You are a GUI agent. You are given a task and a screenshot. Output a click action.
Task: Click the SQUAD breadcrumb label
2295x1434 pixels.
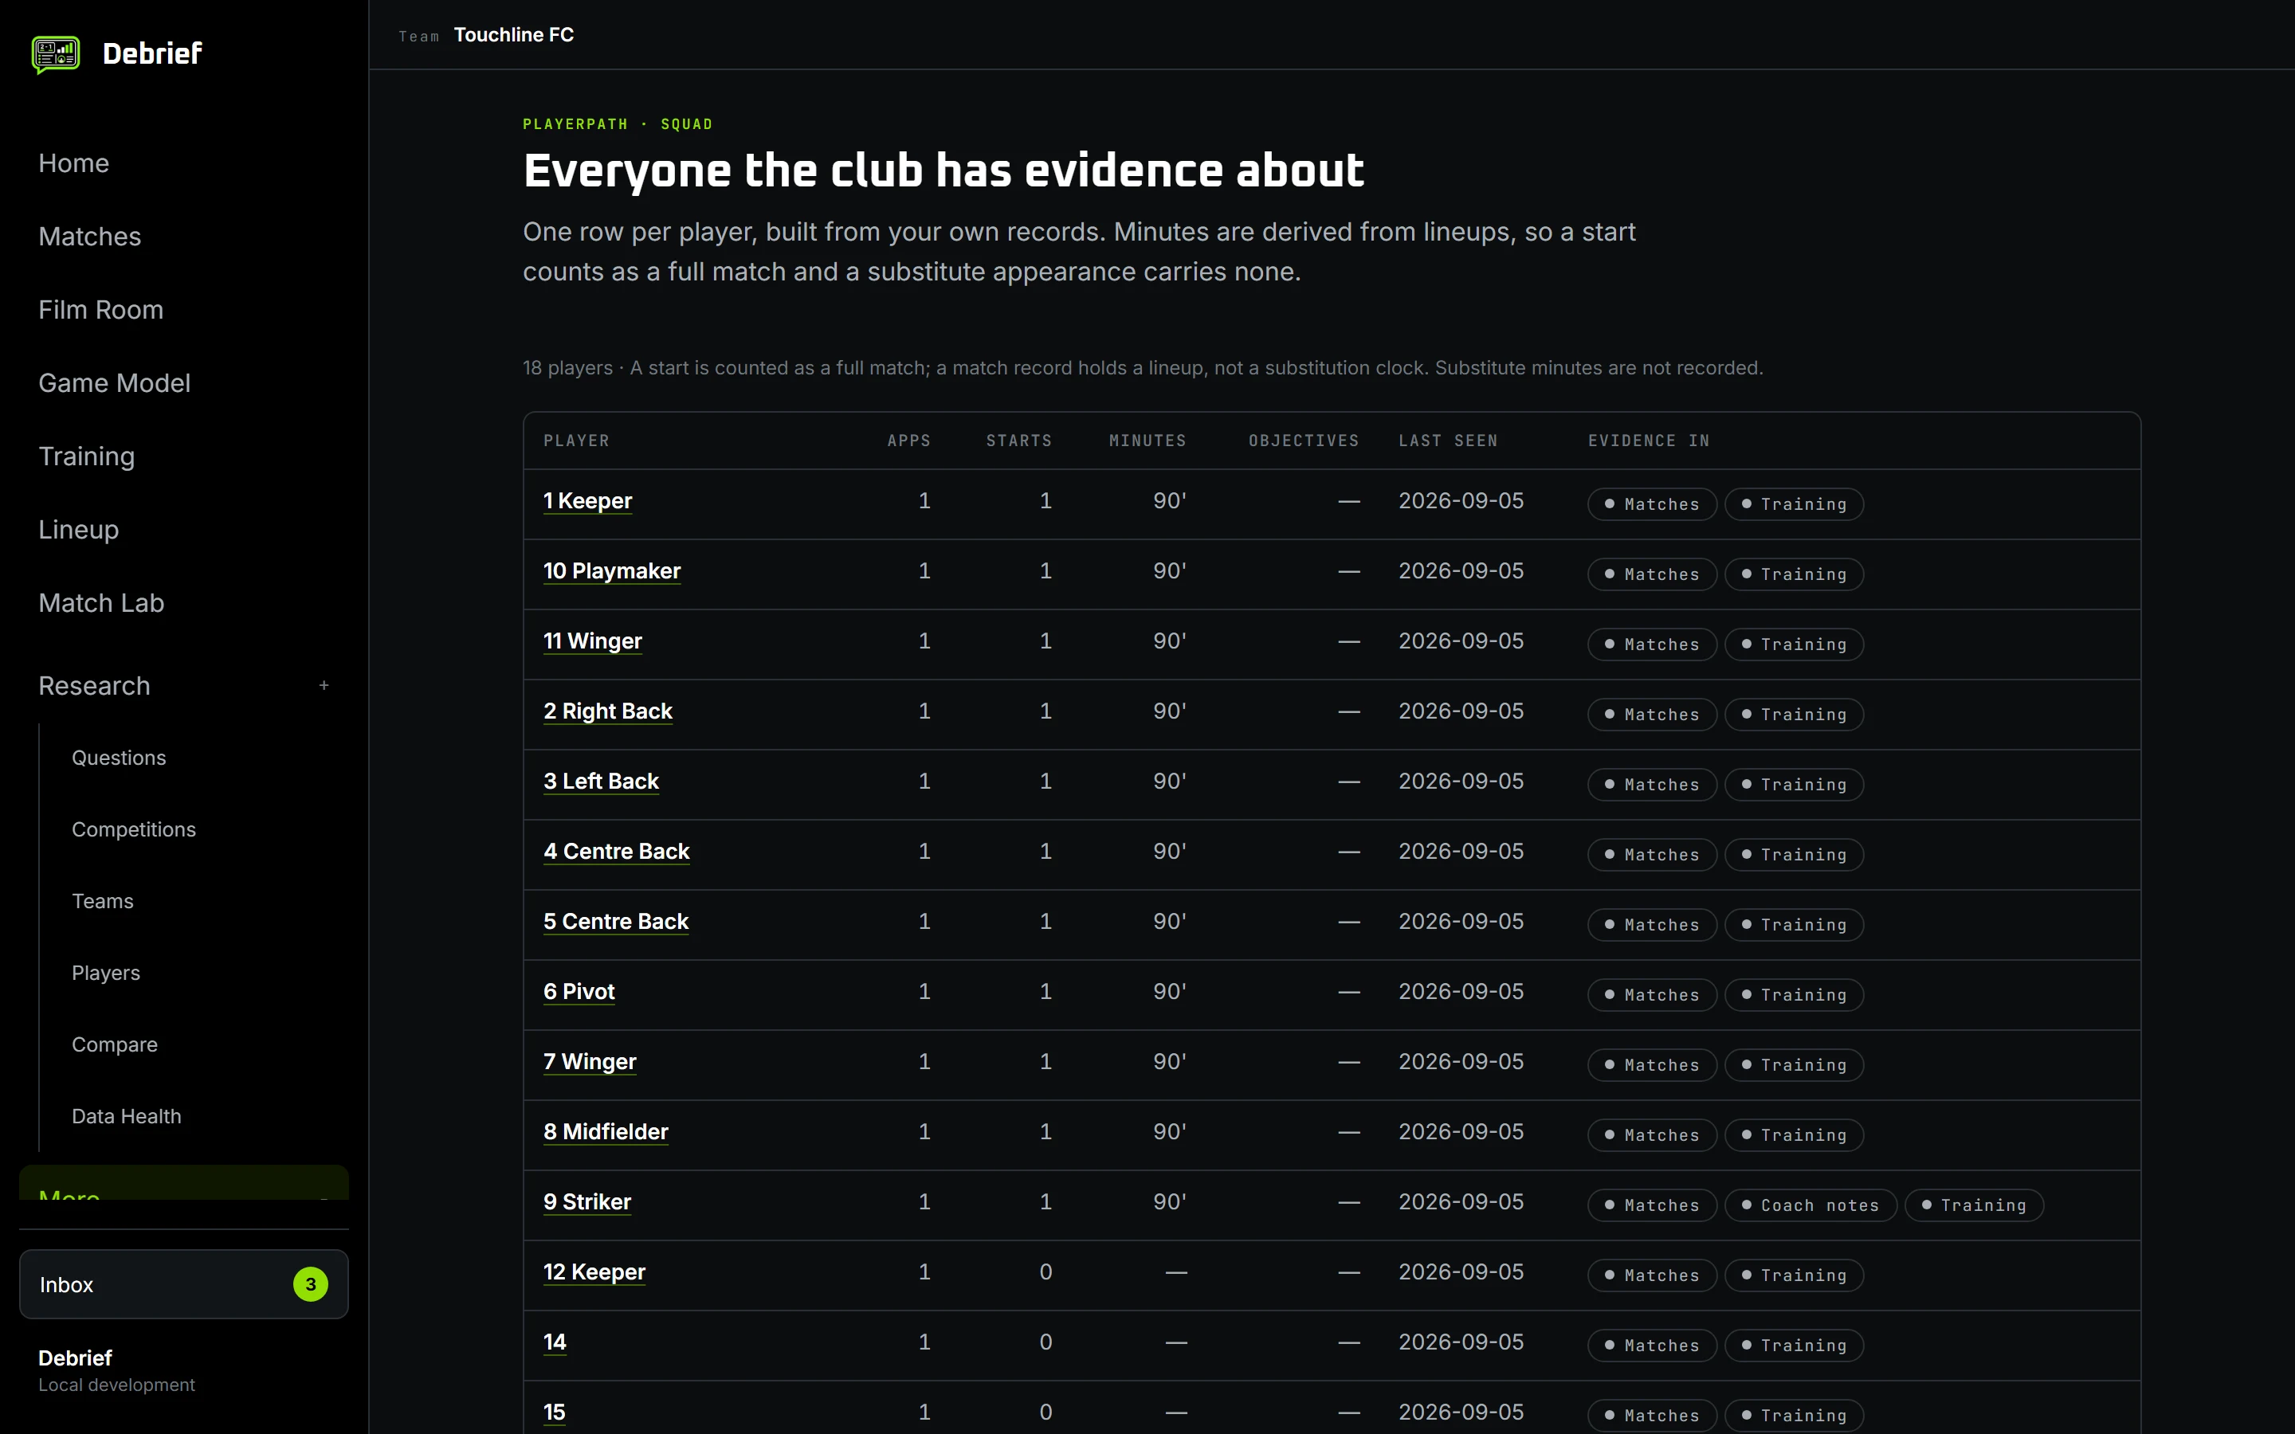pyautogui.click(x=687, y=124)
